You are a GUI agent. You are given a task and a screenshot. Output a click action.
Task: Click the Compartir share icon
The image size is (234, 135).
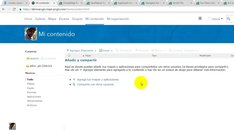[117, 50]
